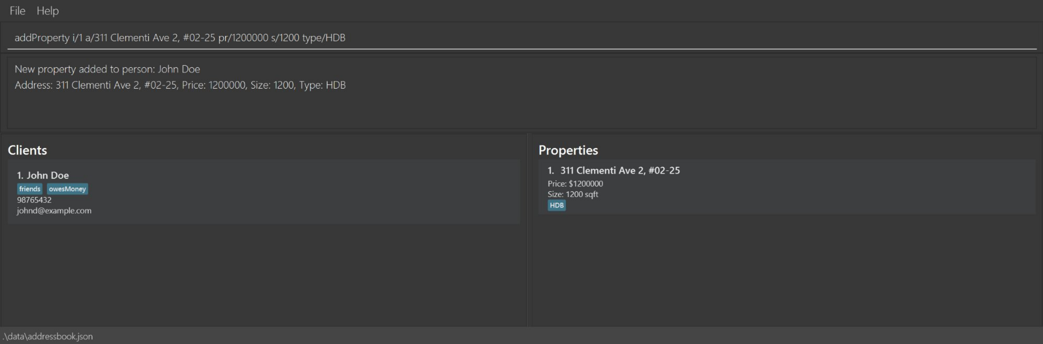The height and width of the screenshot is (344, 1043).
Task: Select the John Doe client name
Action: [x=47, y=175]
